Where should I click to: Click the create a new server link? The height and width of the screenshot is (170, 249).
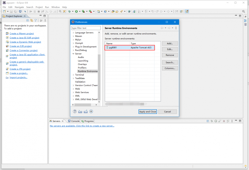pyautogui.click(x=82, y=126)
